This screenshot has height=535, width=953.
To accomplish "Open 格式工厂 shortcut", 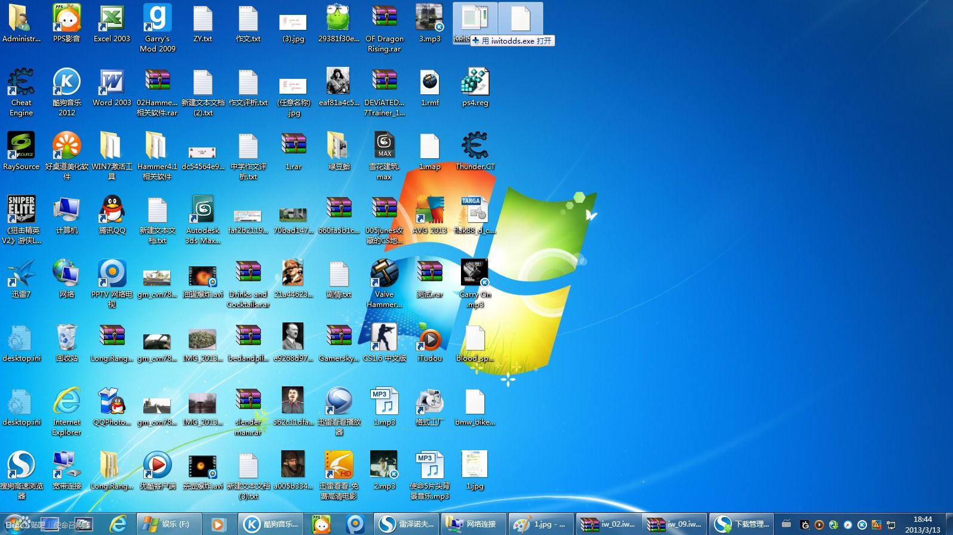I will coord(429,407).
